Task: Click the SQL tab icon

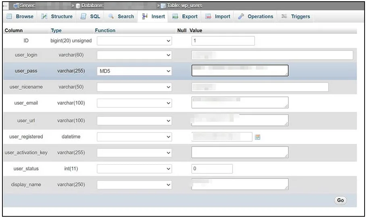Action: (83, 17)
